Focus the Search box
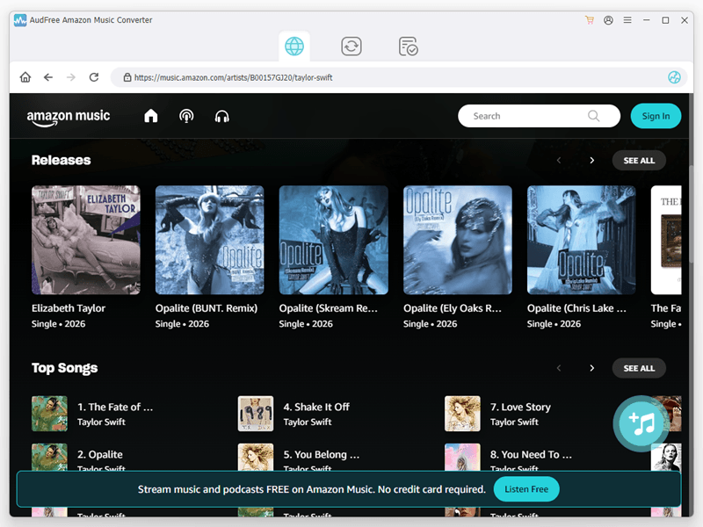Image resolution: width=703 pixels, height=527 pixels. 539,116
